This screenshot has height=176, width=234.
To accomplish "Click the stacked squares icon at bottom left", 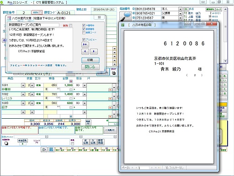I will coord(6,143).
